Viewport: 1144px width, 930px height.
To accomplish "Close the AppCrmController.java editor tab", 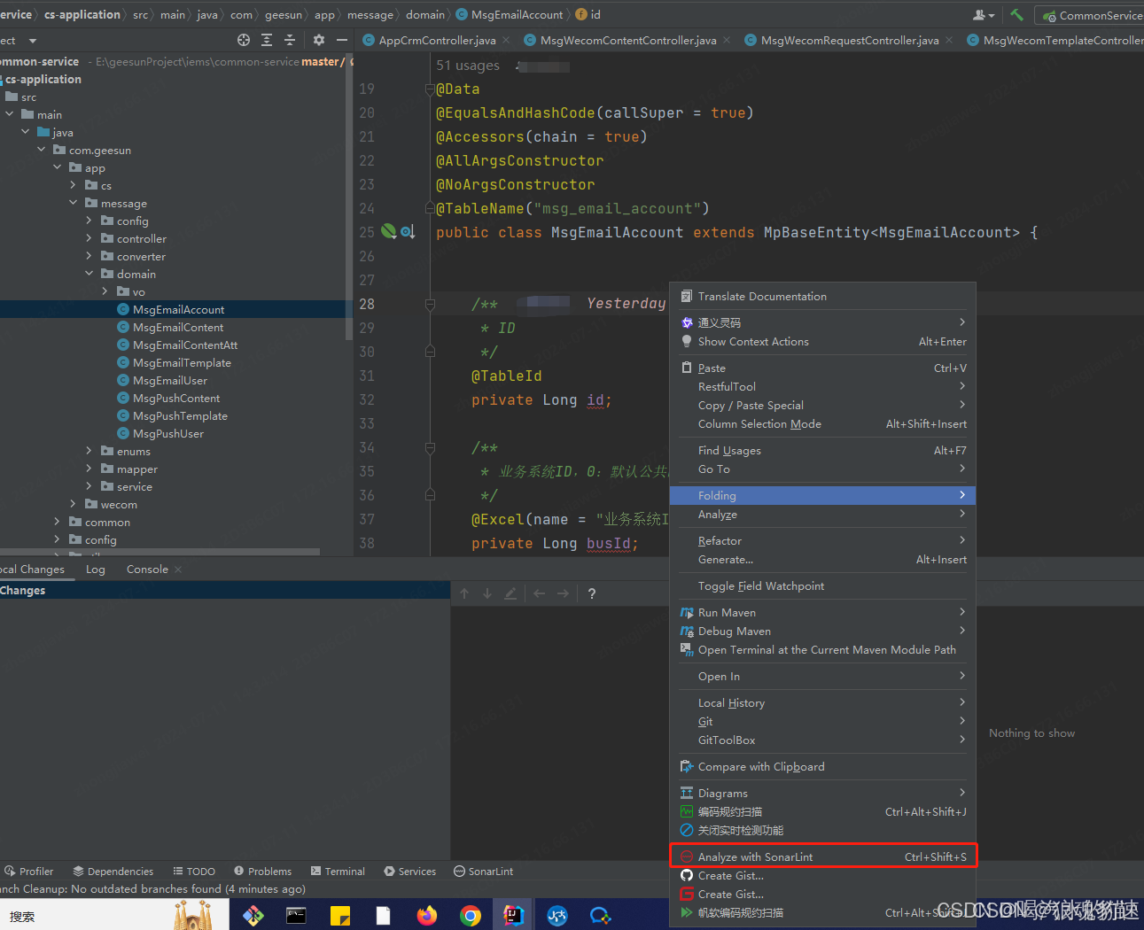I will point(506,40).
